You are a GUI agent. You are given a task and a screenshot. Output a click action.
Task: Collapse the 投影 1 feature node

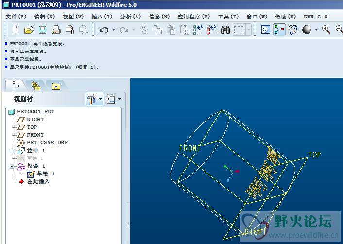(12, 167)
